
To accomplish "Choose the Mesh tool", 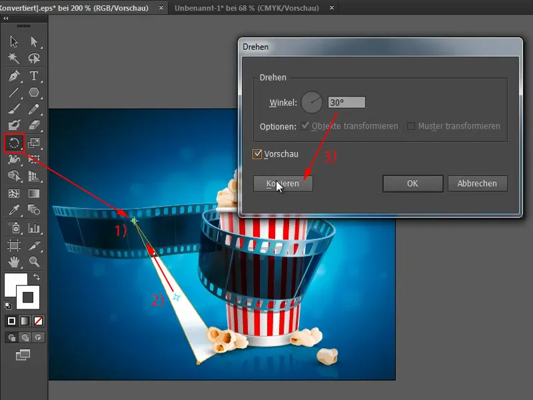I will (14, 193).
